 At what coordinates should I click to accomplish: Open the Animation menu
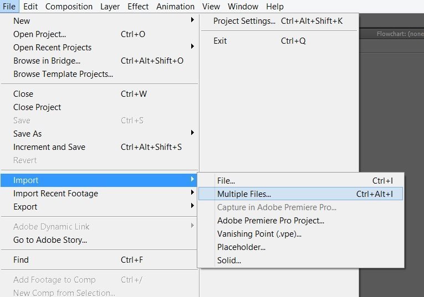(175, 7)
